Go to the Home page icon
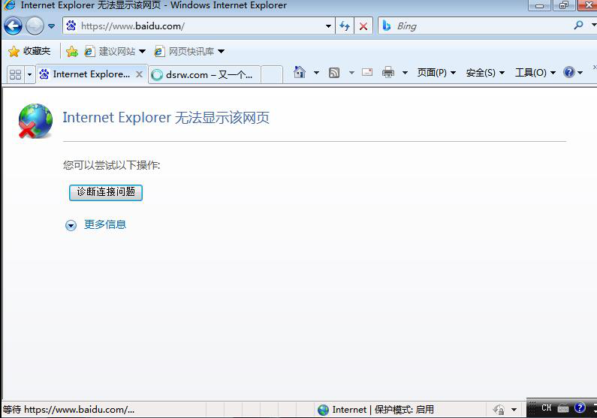Image resolution: width=597 pixels, height=418 pixels. 300,72
